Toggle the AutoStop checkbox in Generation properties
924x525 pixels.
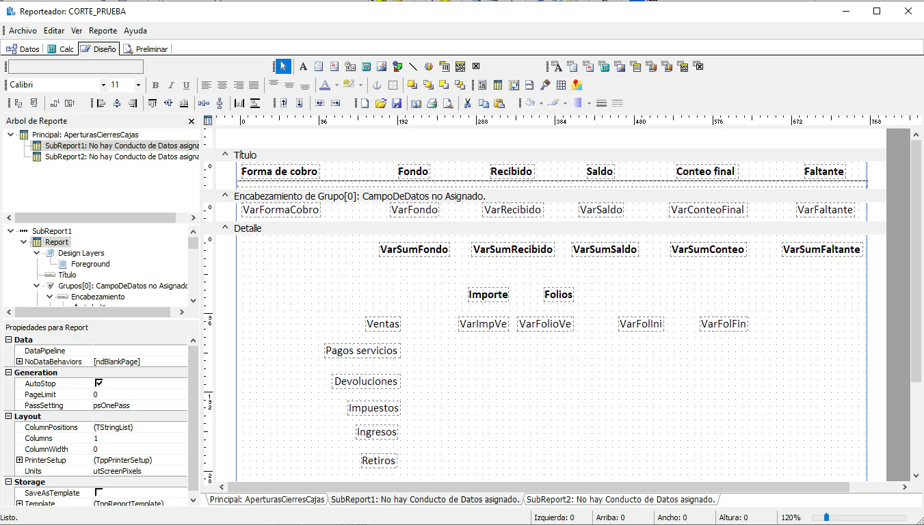pos(99,383)
